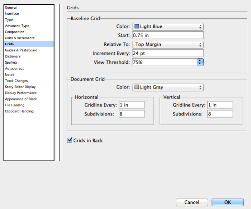Click the Light Gray color swatch
Image resolution: width=251 pixels, height=209 pixels.
point(137,87)
